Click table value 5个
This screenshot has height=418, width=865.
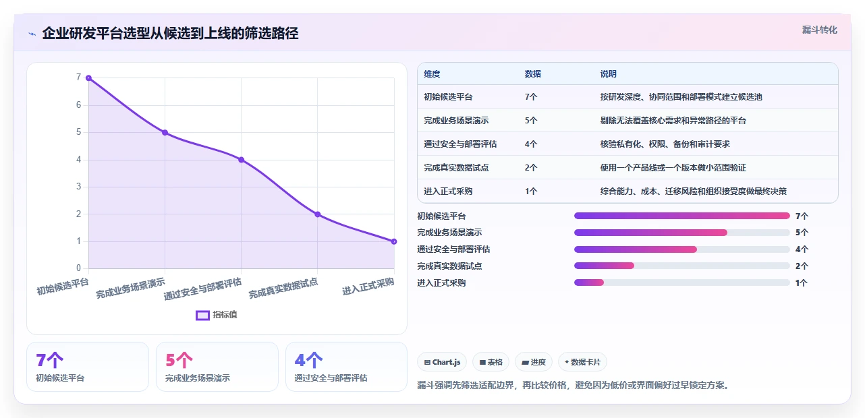(x=531, y=121)
